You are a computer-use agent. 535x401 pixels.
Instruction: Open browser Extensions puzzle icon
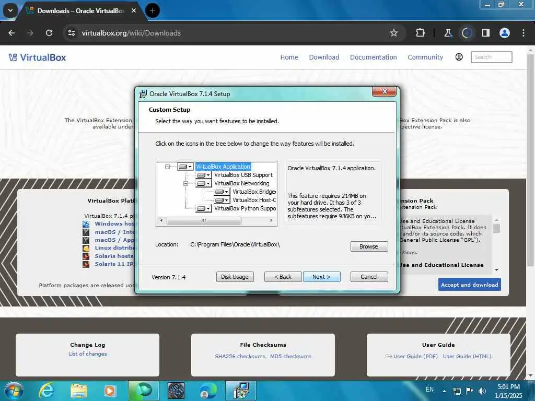tap(421, 33)
